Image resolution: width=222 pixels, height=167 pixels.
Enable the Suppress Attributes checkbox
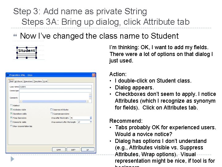click(51, 109)
